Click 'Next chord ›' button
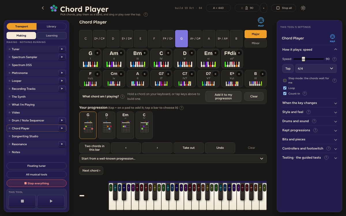The width and height of the screenshot is (346, 216). (x=91, y=170)
